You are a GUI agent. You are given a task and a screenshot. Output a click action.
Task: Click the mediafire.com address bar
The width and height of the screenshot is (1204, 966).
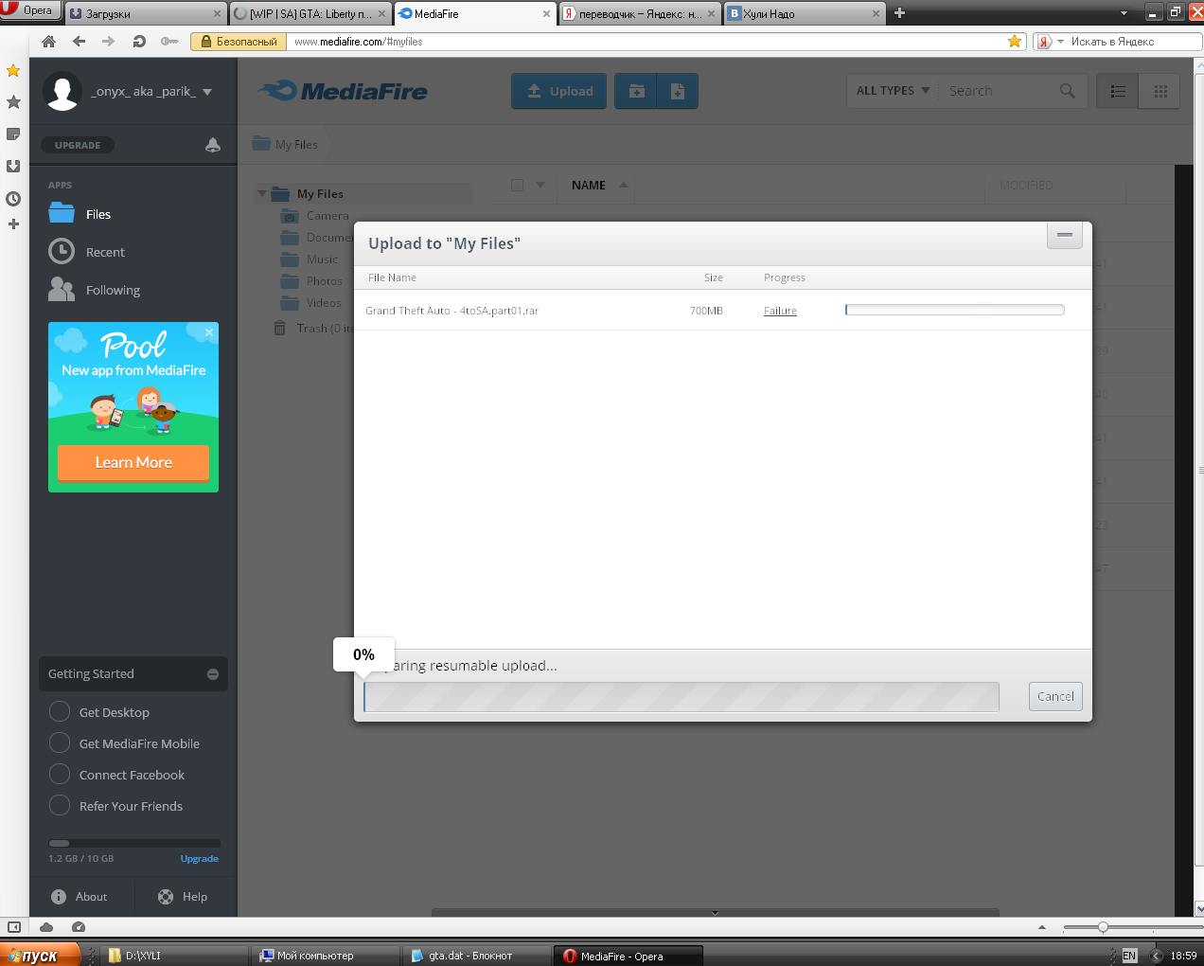644,42
